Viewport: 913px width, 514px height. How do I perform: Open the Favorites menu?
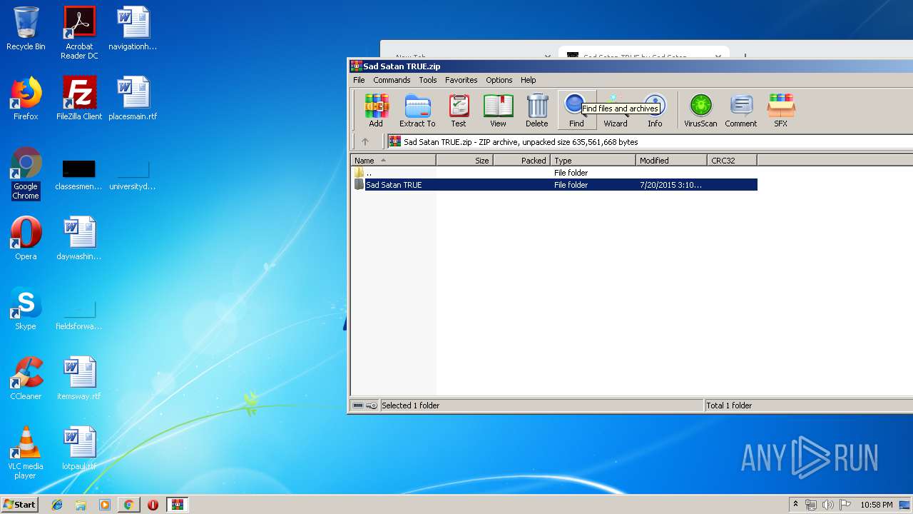pos(461,80)
